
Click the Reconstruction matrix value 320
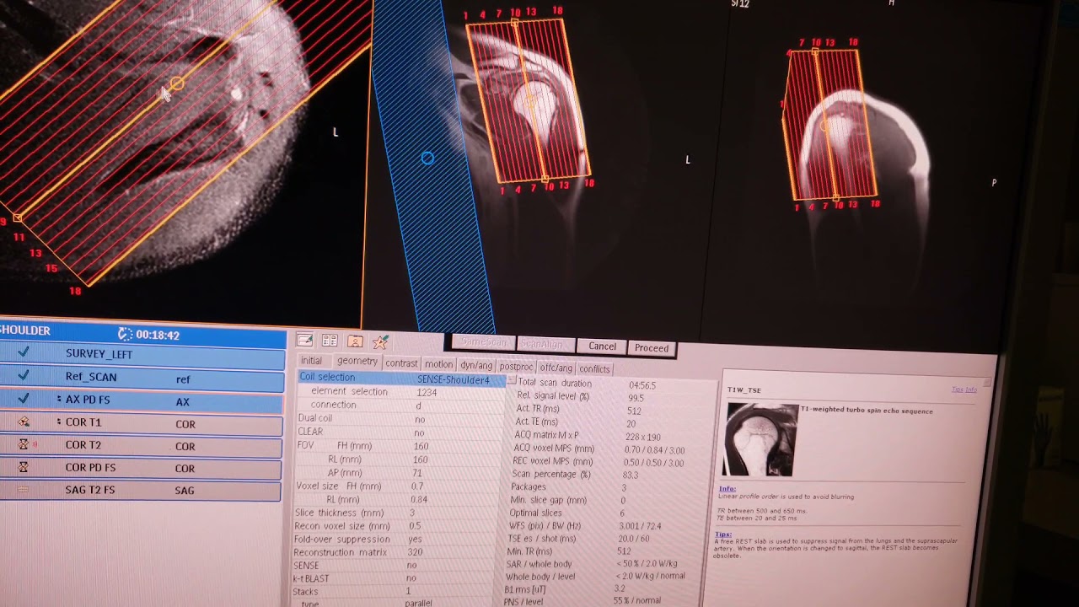click(415, 552)
